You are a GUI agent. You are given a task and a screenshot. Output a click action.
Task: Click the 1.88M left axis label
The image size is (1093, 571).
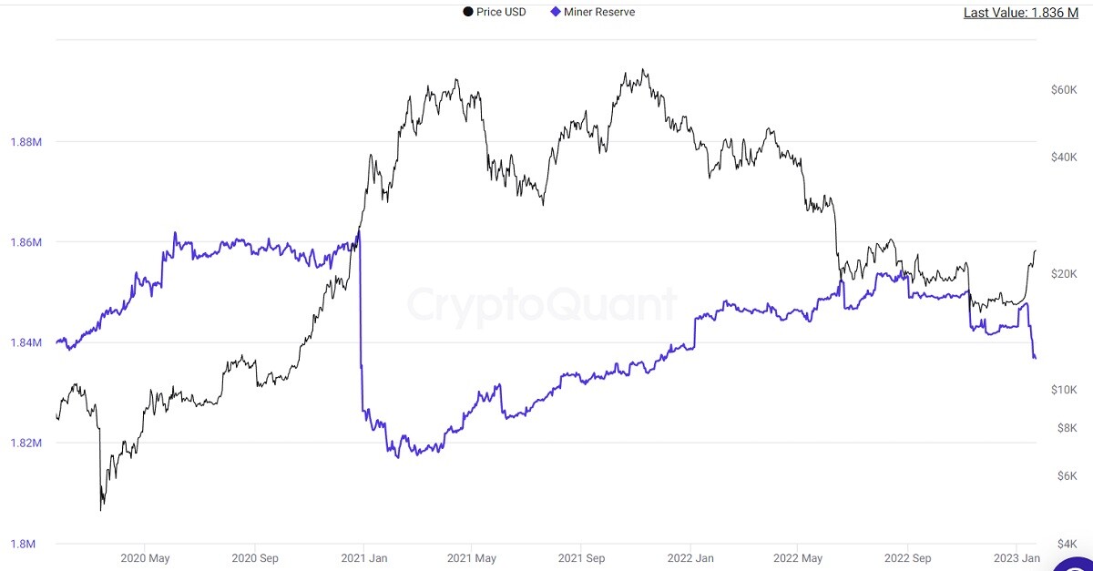(x=26, y=142)
